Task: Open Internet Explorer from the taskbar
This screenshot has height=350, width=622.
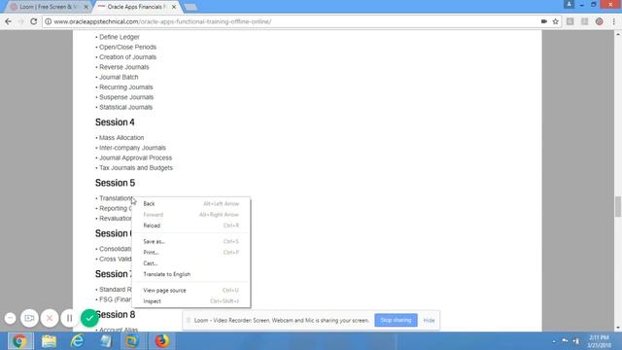Action: click(x=77, y=341)
